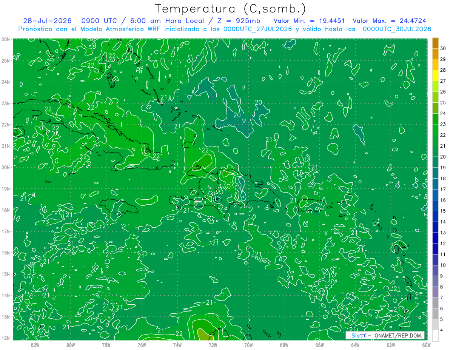Viewport: 453px width, 350px height.
Task: Click the '16N' latitude label
Action: (6, 253)
